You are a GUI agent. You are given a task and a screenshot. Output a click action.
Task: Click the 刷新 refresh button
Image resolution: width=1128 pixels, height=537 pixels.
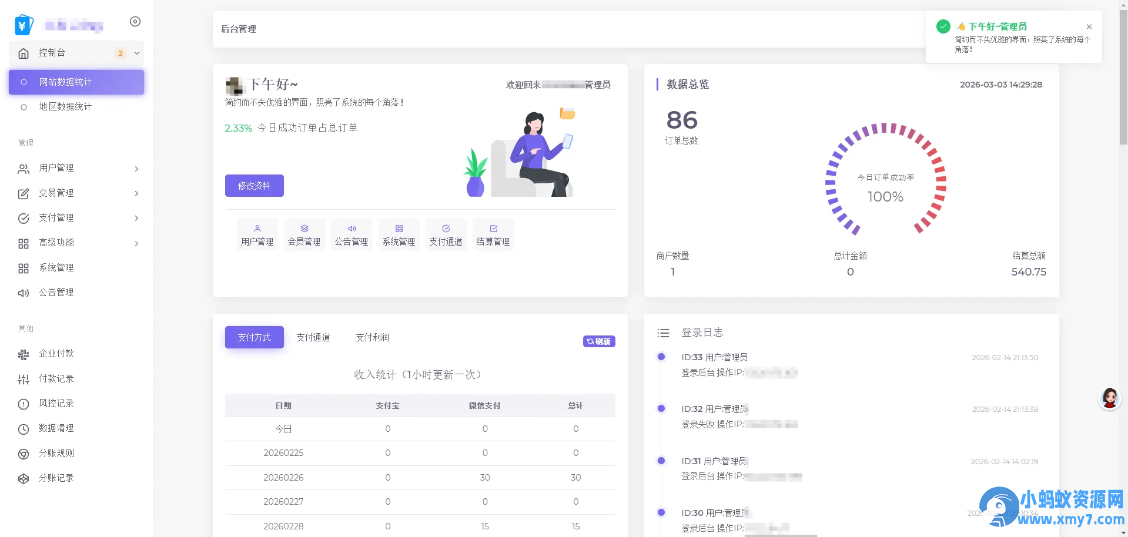click(x=598, y=341)
